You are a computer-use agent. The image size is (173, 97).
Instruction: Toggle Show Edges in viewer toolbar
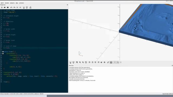coord(121,62)
